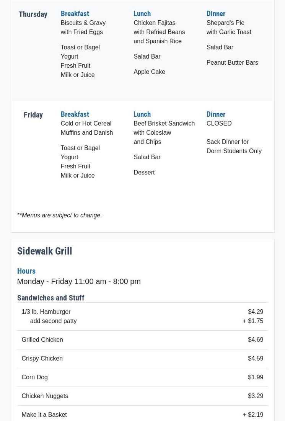Select the 1/3 lb. Hamburger menu row
The width and height of the screenshot is (285, 421).
point(142,316)
